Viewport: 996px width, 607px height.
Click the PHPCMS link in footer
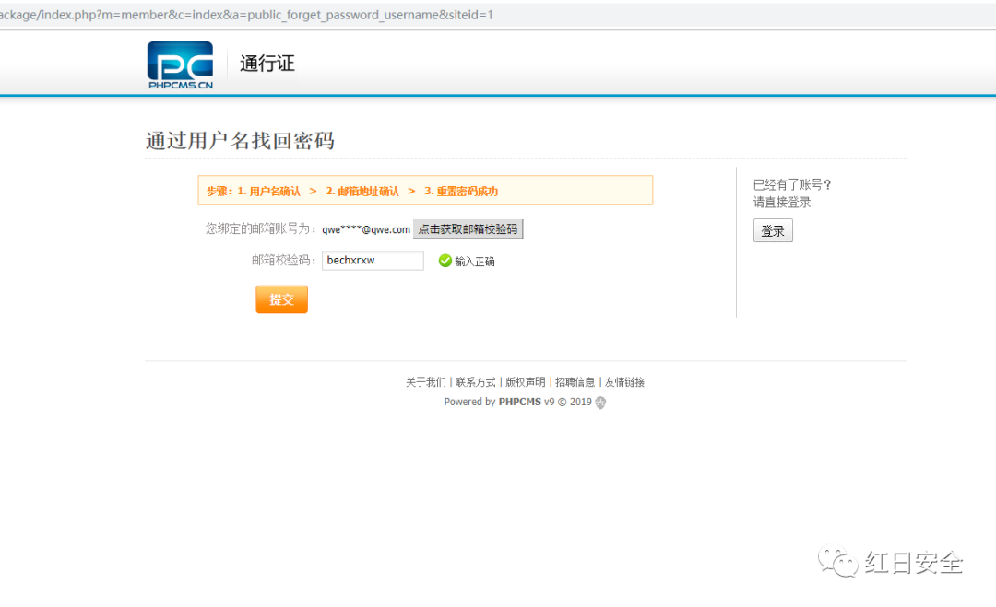(520, 403)
